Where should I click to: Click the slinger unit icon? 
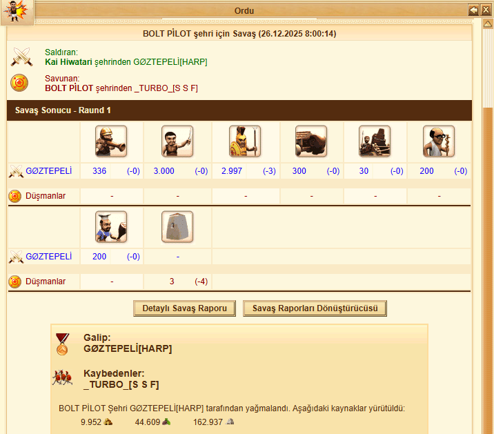click(x=111, y=141)
